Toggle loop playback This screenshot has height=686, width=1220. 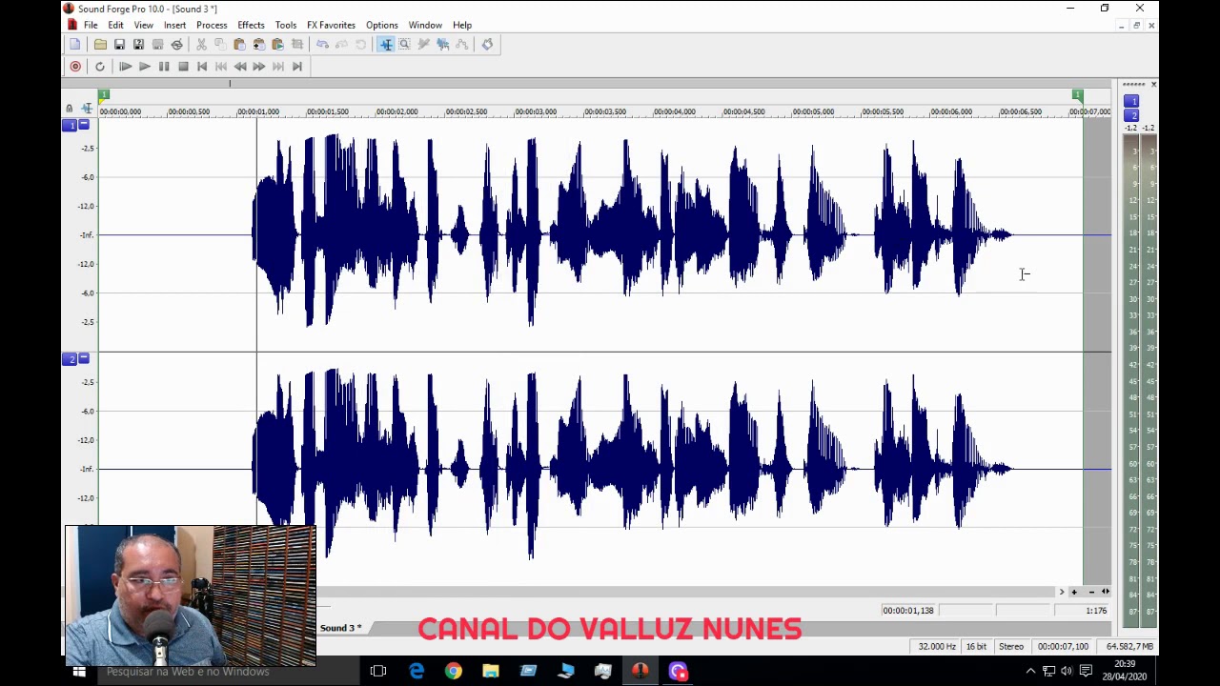coord(100,67)
